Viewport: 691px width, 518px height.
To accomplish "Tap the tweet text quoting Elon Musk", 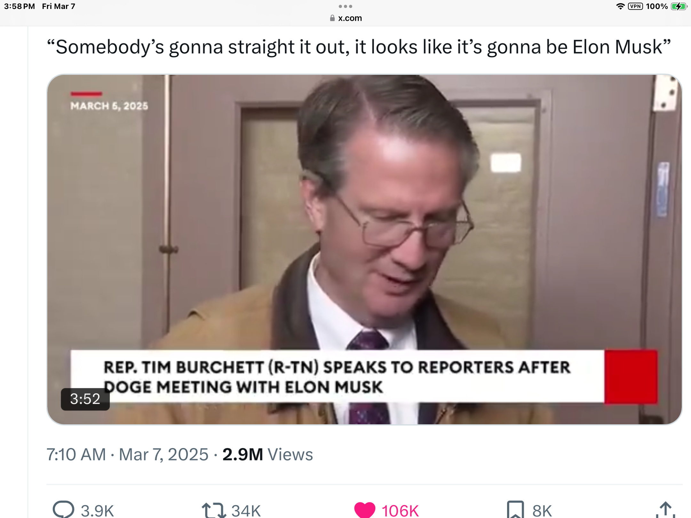I will (x=359, y=47).
